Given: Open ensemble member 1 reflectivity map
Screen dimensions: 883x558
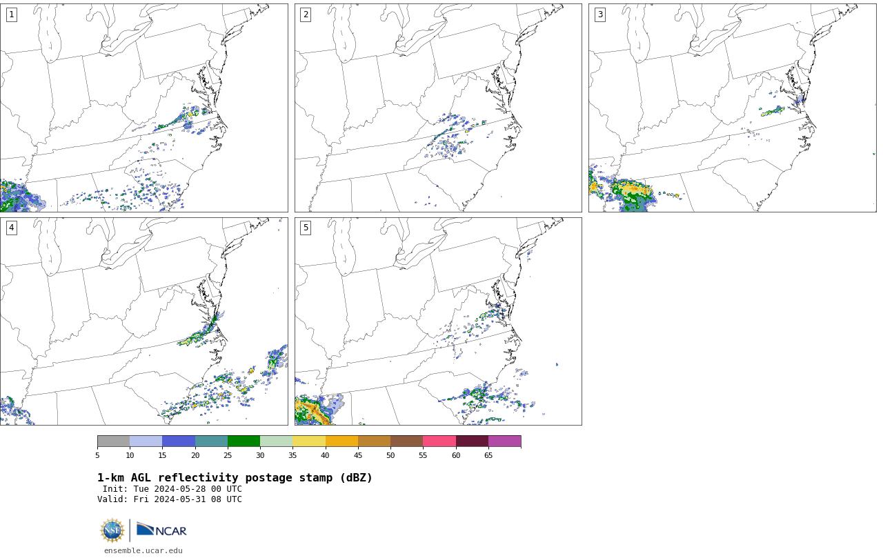Looking at the screenshot, I should point(143,108).
